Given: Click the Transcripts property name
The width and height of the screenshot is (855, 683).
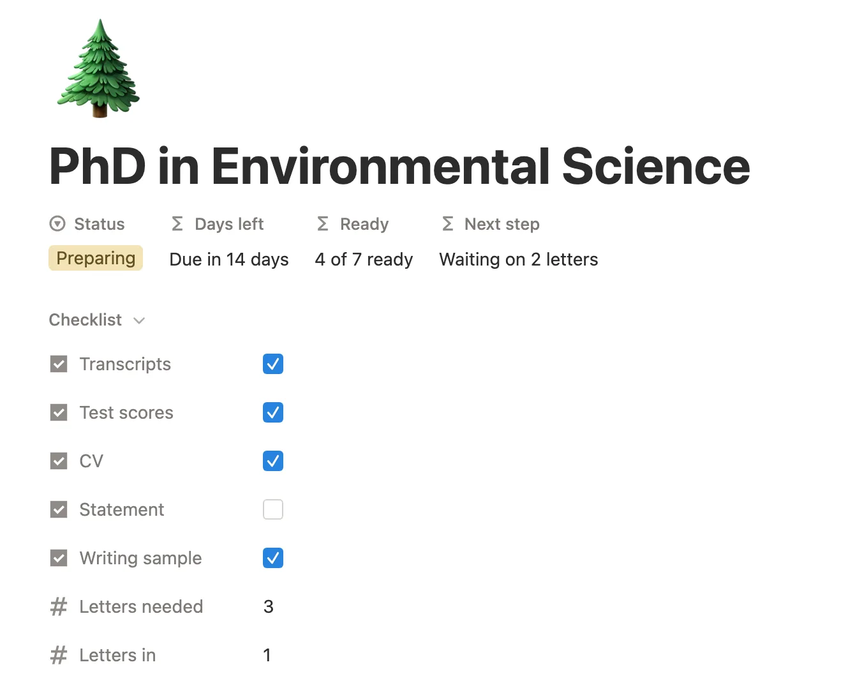Looking at the screenshot, I should point(125,364).
